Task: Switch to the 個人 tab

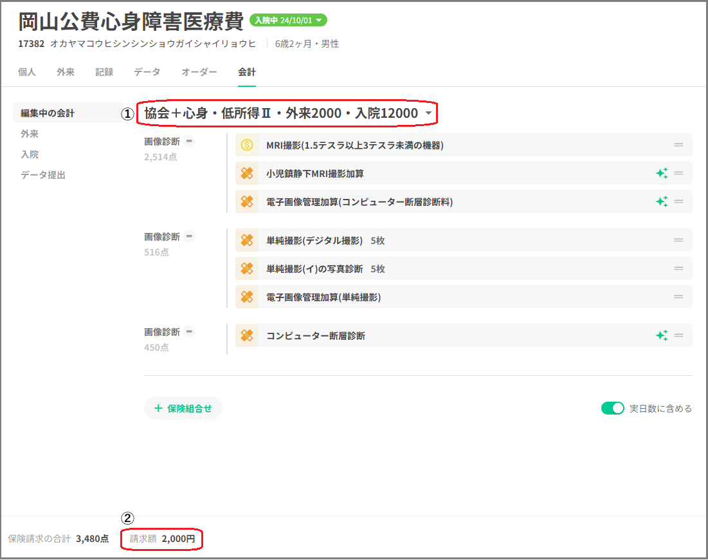Action: [x=26, y=72]
